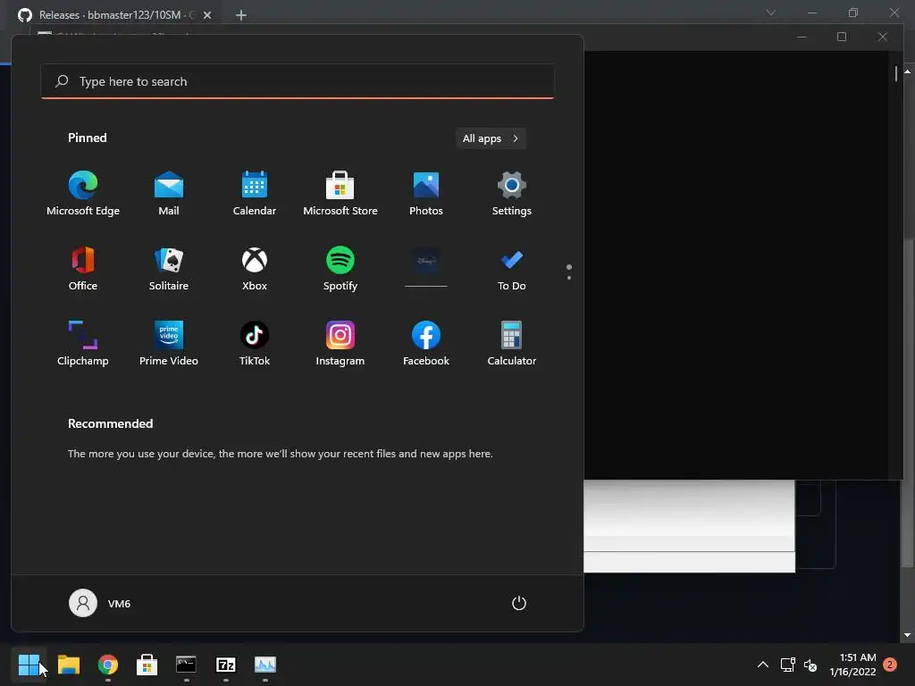The image size is (915, 686).
Task: Open File Explorer from the taskbar
Action: click(68, 665)
